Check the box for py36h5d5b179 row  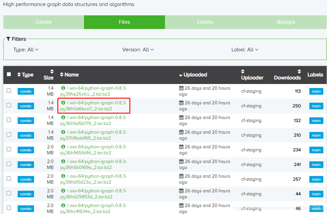(x=9, y=120)
